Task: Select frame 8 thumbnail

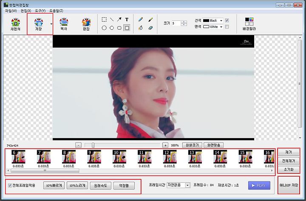Action: (x=69, y=156)
